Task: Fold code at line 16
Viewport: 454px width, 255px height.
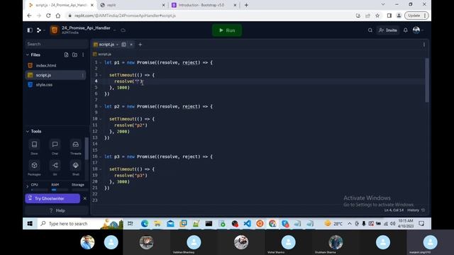Action: click(x=101, y=157)
